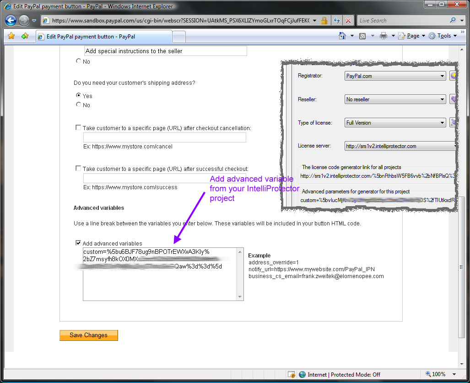The width and height of the screenshot is (470, 383).
Task: Uncheck Add advanced variables checkbox
Action: 78,244
